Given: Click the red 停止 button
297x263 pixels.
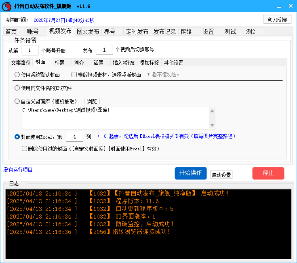Looking at the screenshot, I should click(268, 173).
